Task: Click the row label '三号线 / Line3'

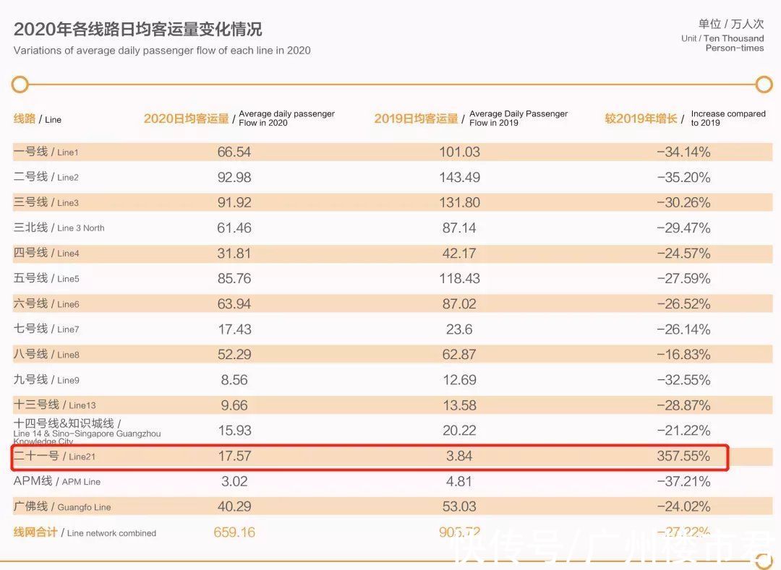Action: pyautogui.click(x=46, y=202)
